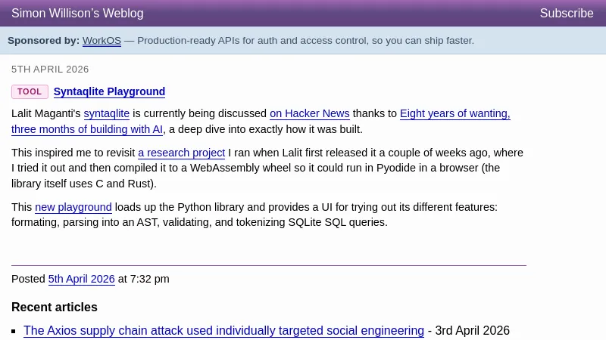606x340 pixels.
Task: Click the '3rd April 2026' article date text
Action: (x=473, y=330)
